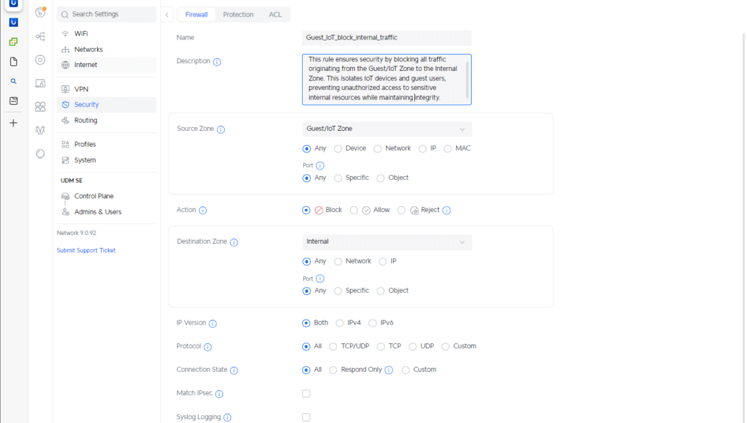Show info for Destination Zone Port
The height and width of the screenshot is (423, 747).
(x=320, y=279)
